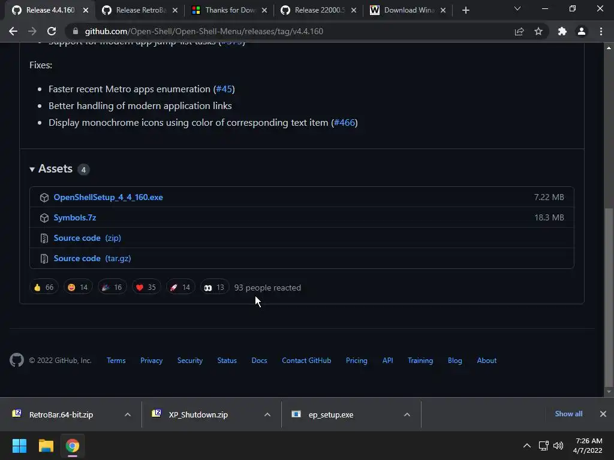Open the Pricing footer link

tap(357, 361)
